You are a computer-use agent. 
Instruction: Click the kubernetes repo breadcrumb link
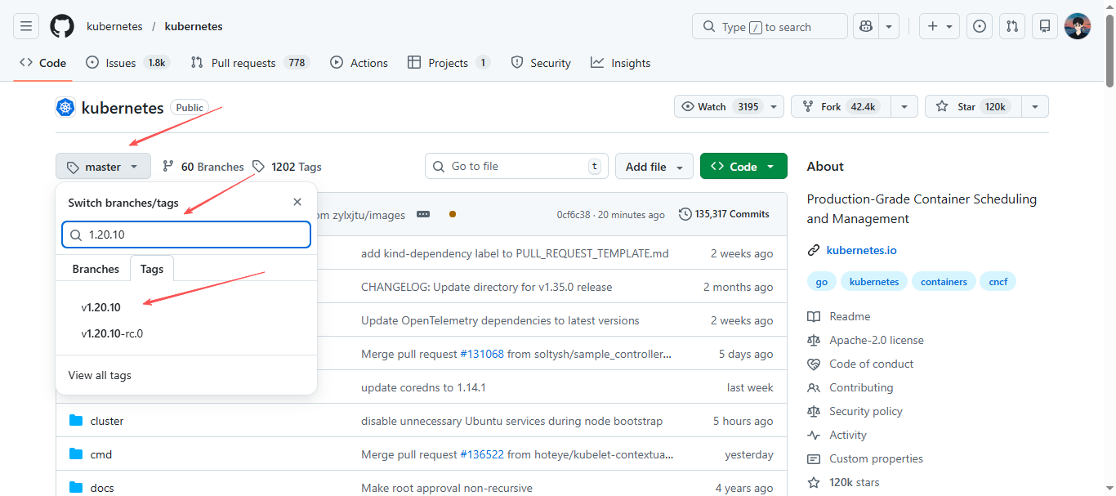point(194,26)
